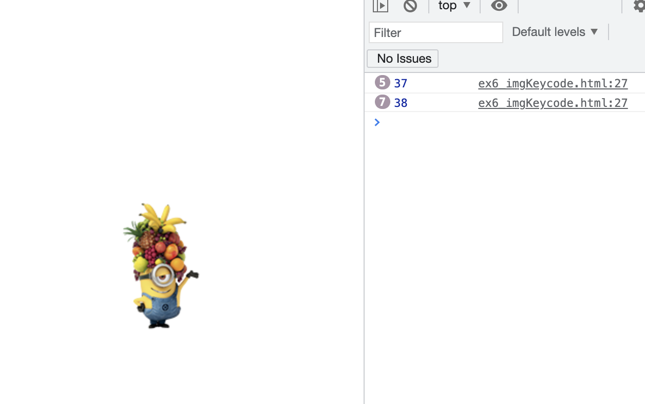Open the Default levels dropdown
Image resolution: width=645 pixels, height=404 pixels.
555,32
